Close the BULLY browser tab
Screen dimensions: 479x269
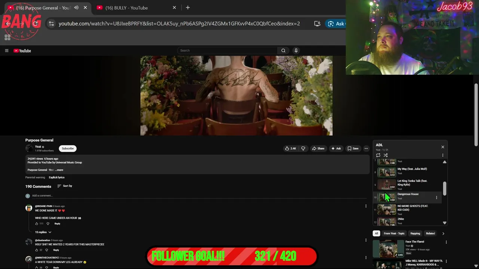(174, 7)
